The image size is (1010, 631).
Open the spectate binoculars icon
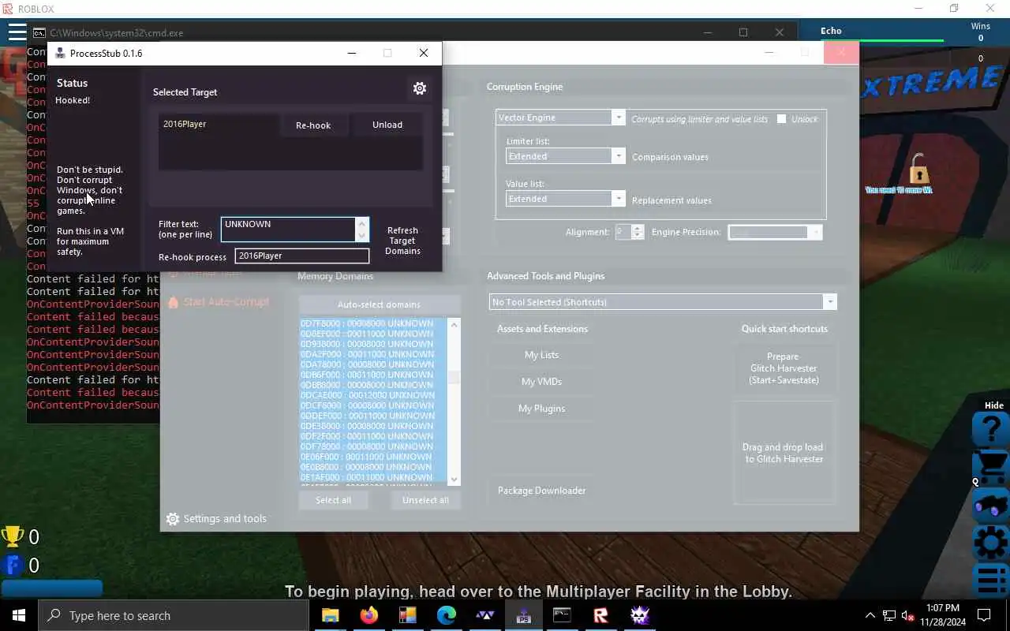click(x=991, y=506)
